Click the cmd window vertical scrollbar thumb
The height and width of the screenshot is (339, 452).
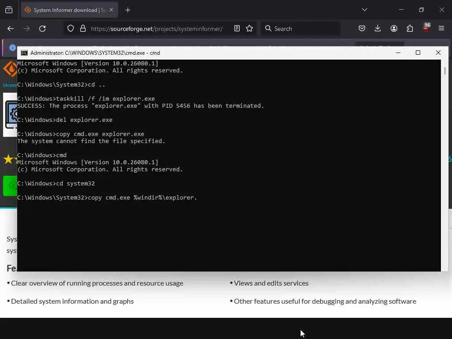445,71
